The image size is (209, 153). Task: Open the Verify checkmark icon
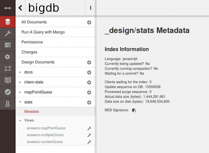(8, 92)
